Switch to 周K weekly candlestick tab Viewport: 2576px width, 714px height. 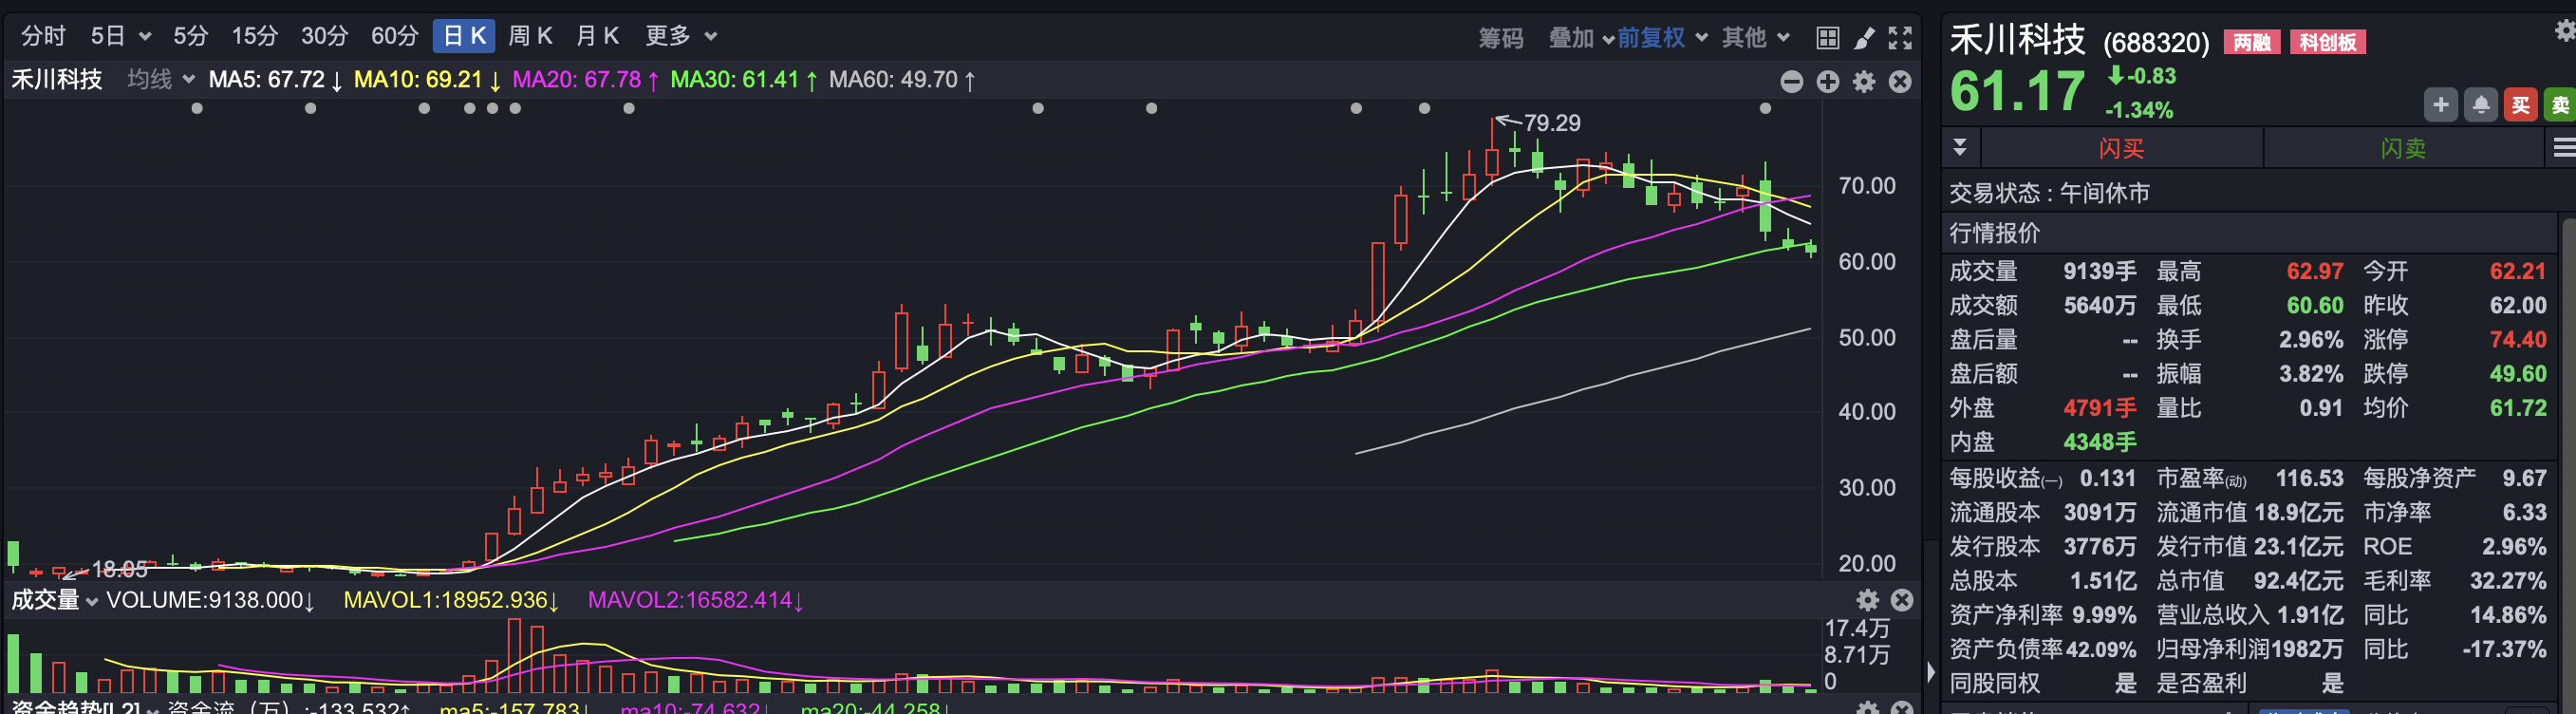tap(530, 37)
